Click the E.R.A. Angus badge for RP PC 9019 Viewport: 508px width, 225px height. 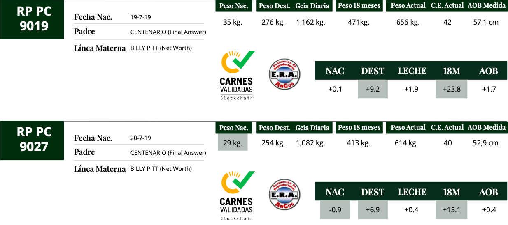coord(284,74)
